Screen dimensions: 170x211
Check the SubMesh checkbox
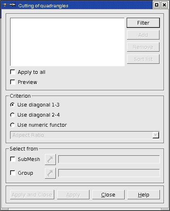pyautogui.click(x=13, y=159)
